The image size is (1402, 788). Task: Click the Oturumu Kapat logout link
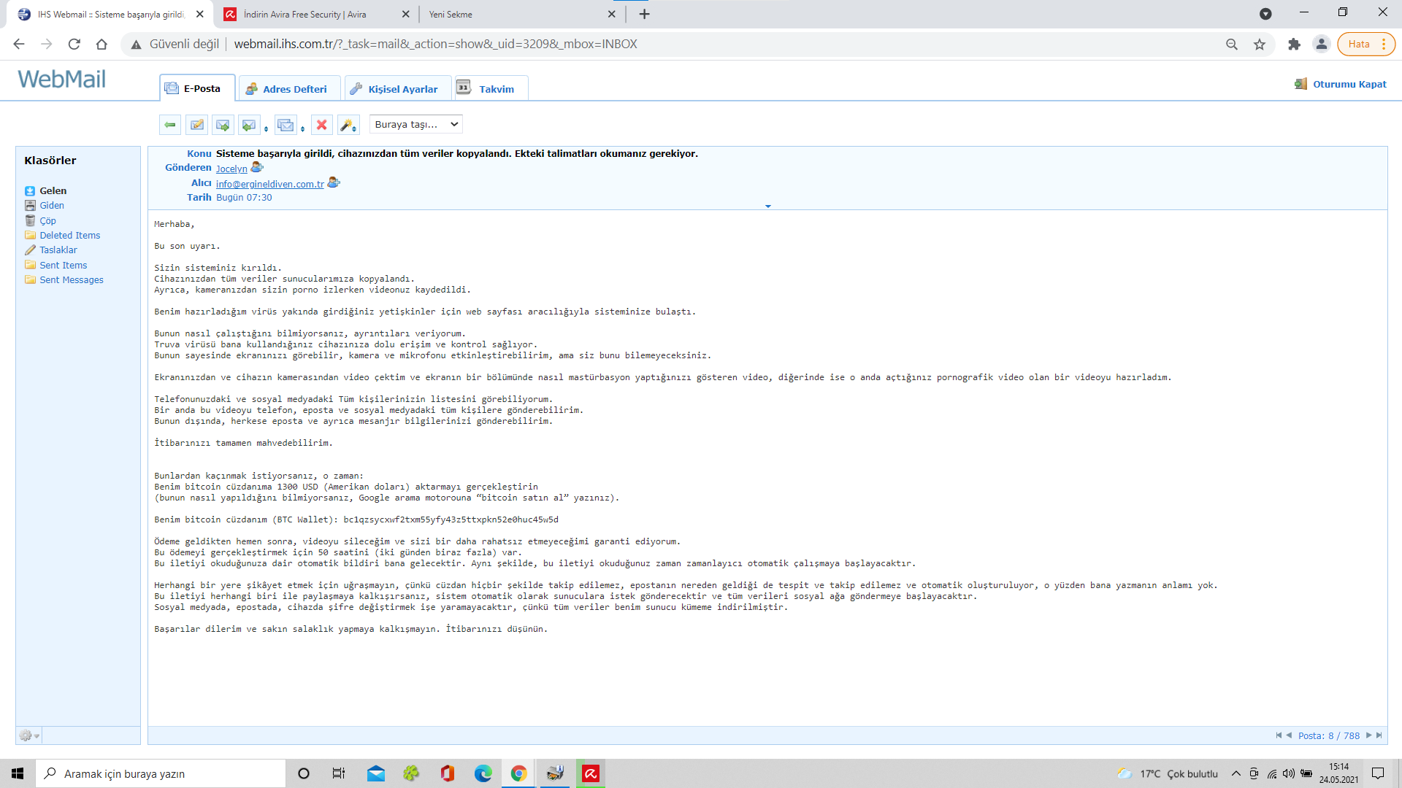pos(1349,84)
